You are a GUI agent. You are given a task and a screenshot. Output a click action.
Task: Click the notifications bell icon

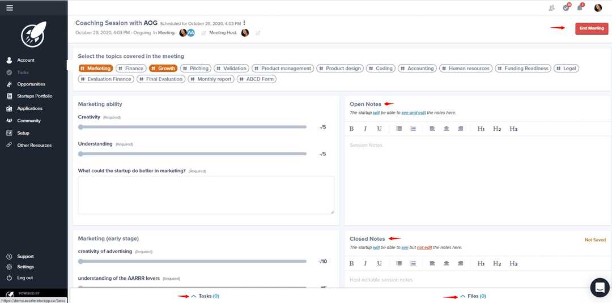(x=580, y=8)
